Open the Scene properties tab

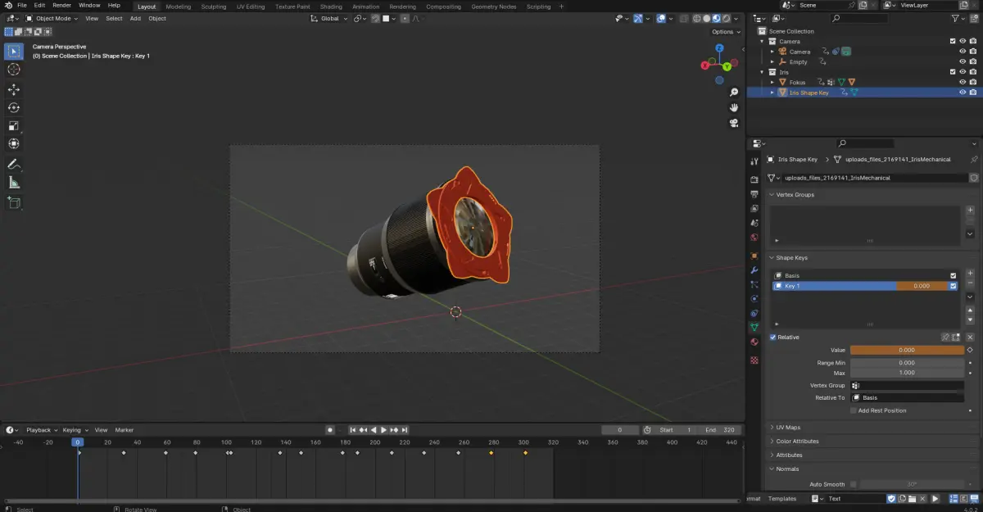tap(754, 224)
